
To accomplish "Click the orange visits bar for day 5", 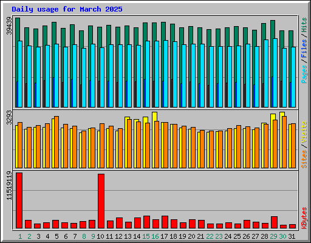I will point(56,142).
